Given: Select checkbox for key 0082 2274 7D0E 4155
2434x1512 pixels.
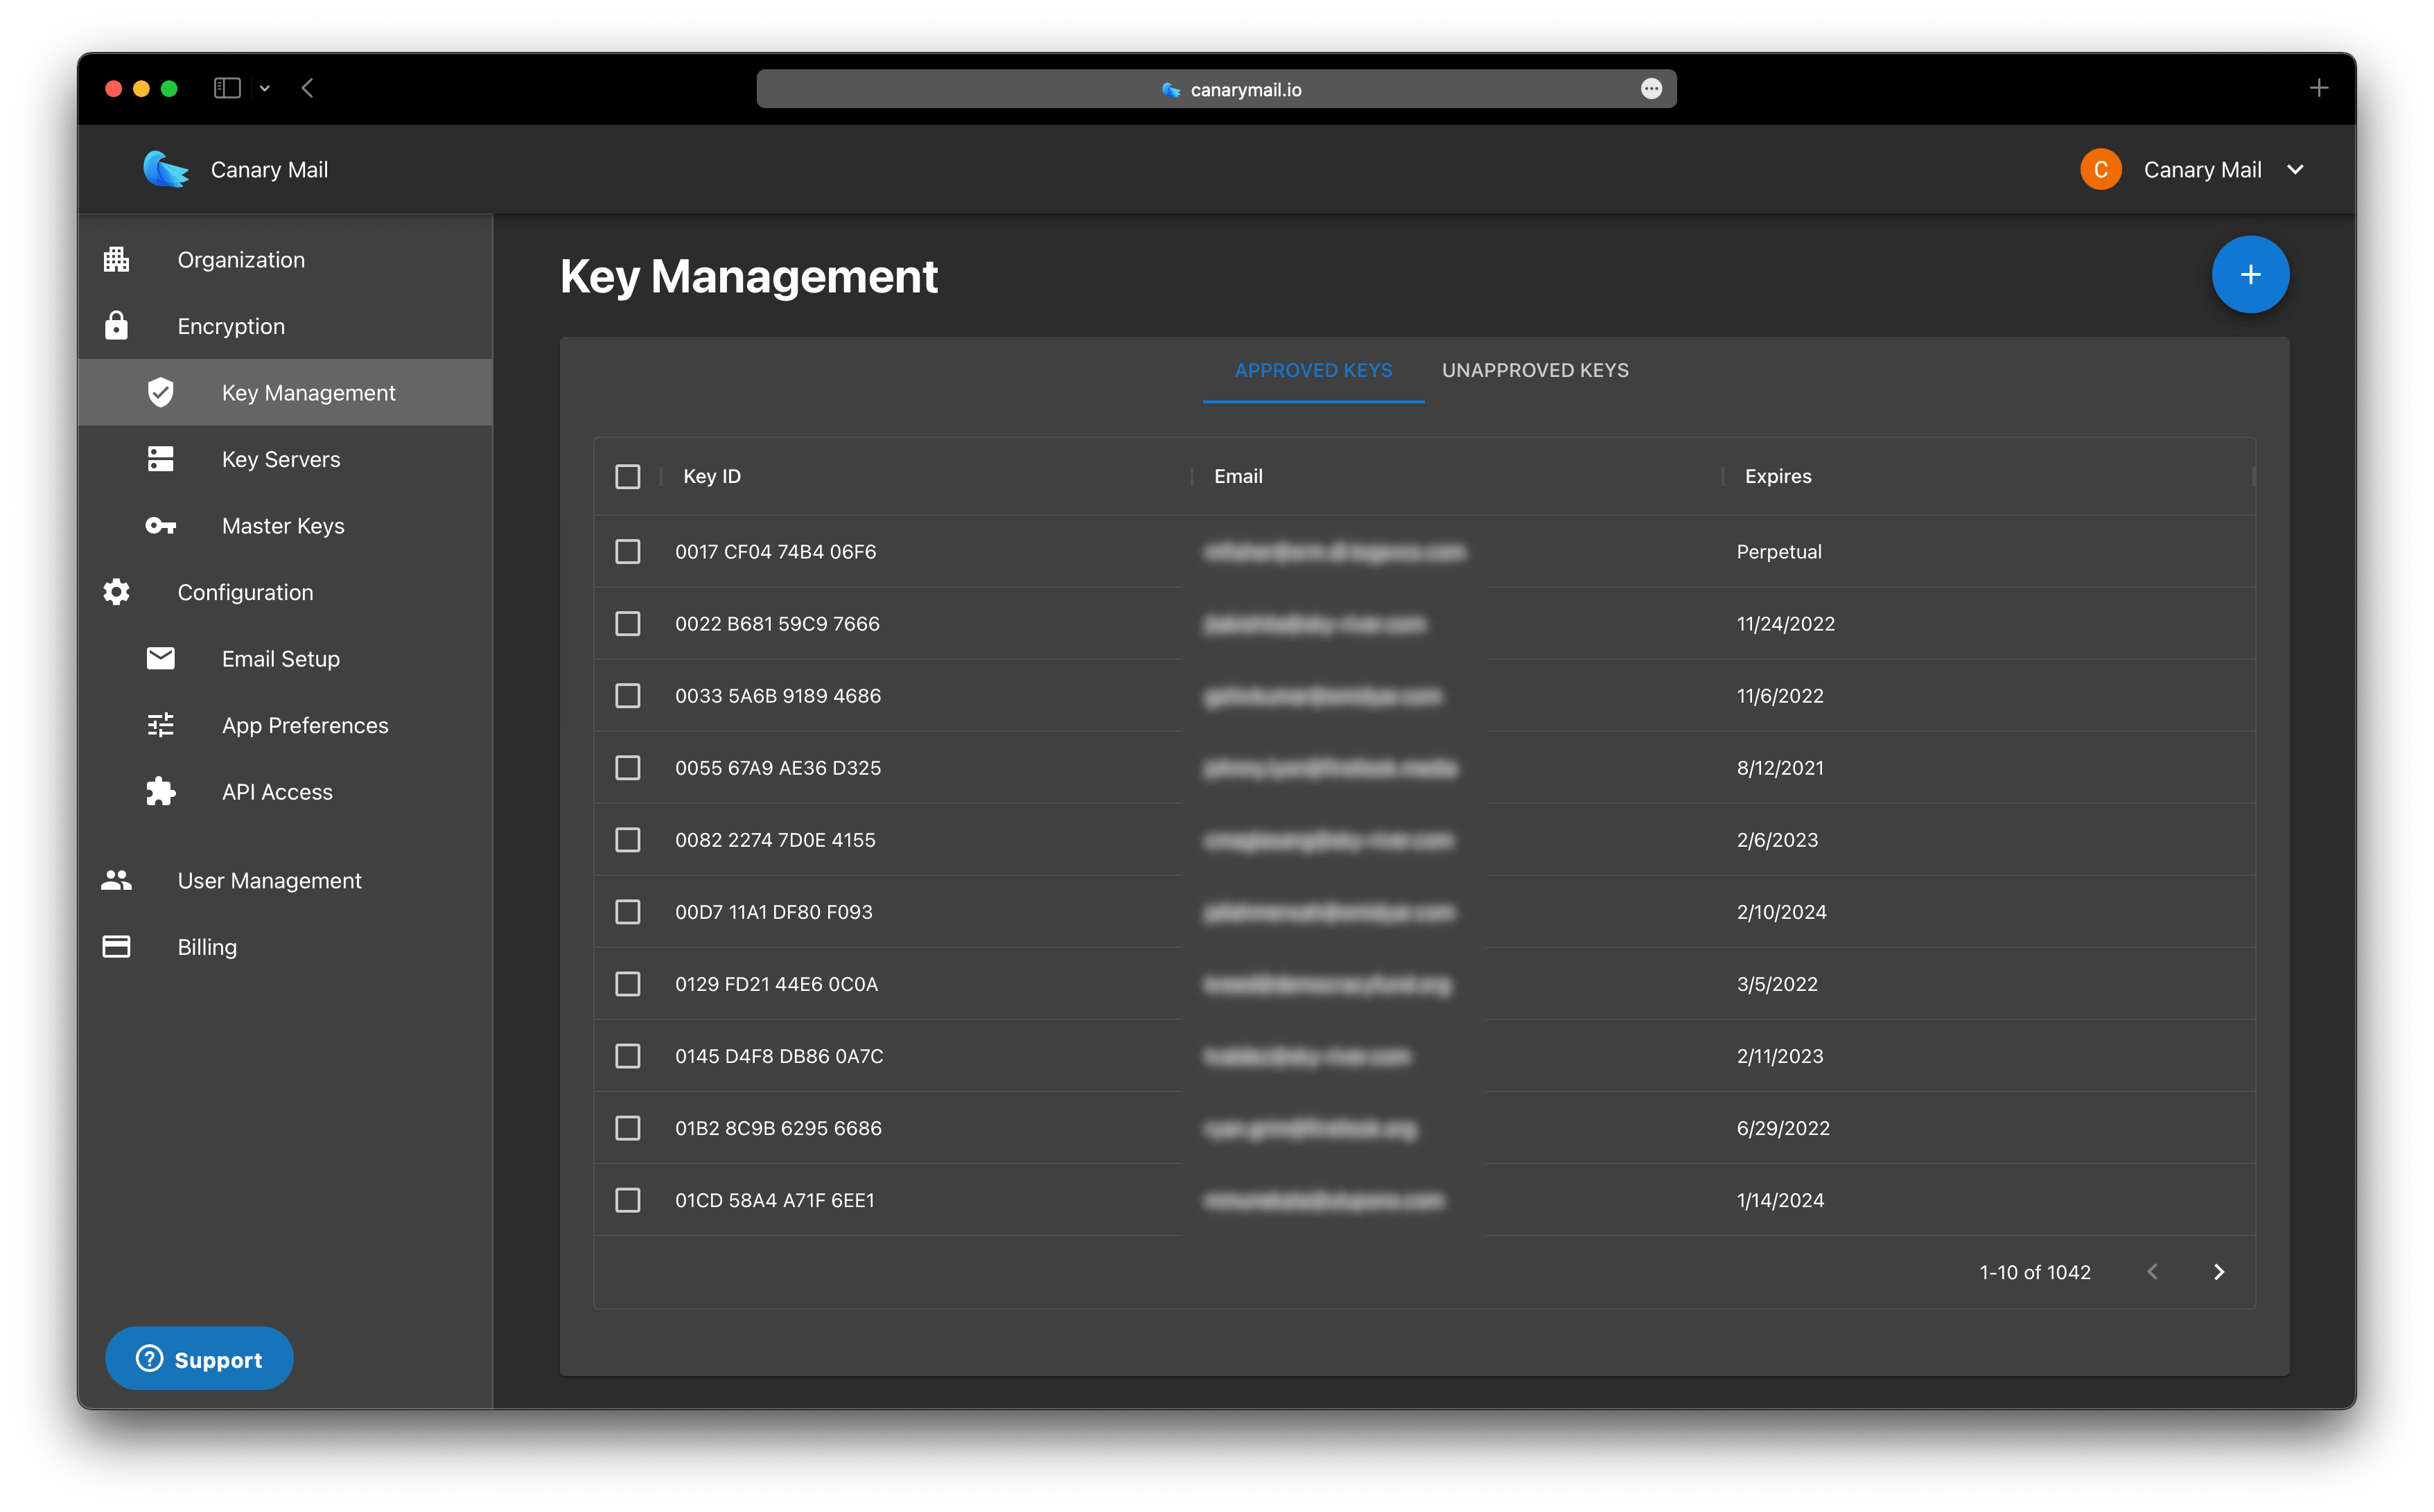Looking at the screenshot, I should [x=629, y=840].
